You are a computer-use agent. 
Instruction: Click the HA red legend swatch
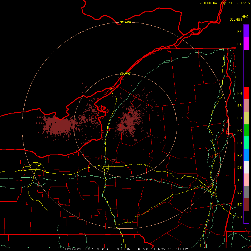(246, 93)
